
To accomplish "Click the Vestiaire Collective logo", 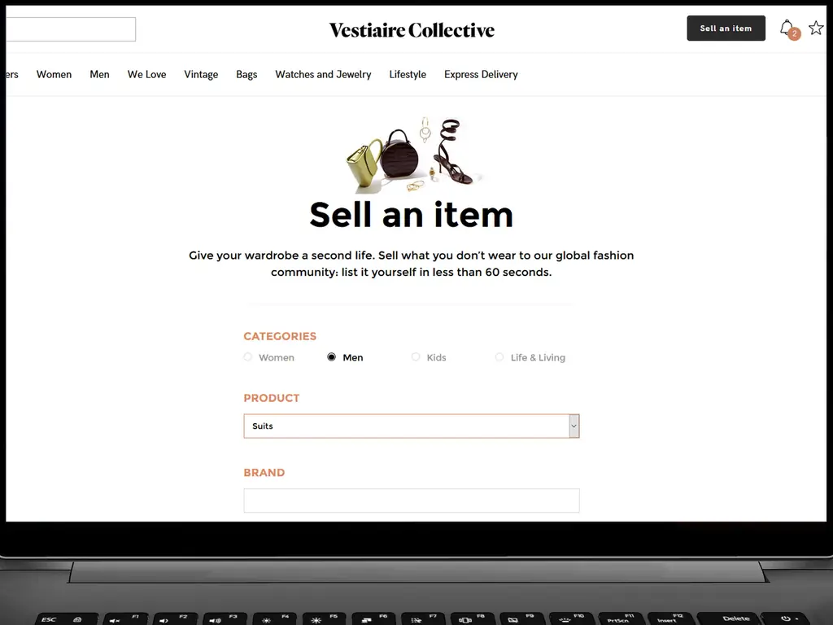I will [x=412, y=30].
